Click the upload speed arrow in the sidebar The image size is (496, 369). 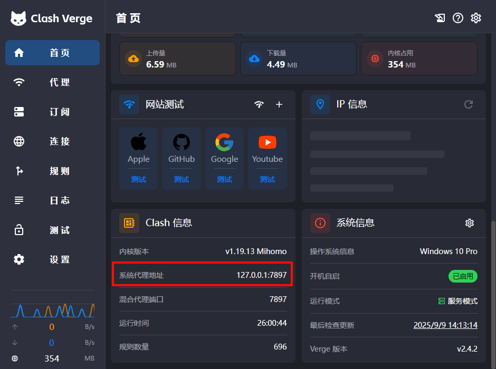click(x=15, y=327)
